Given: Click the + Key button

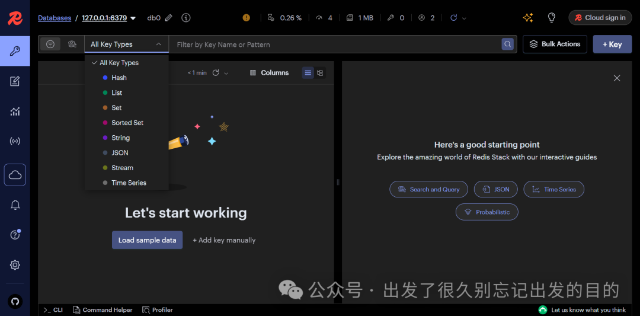Looking at the screenshot, I should (x=612, y=44).
